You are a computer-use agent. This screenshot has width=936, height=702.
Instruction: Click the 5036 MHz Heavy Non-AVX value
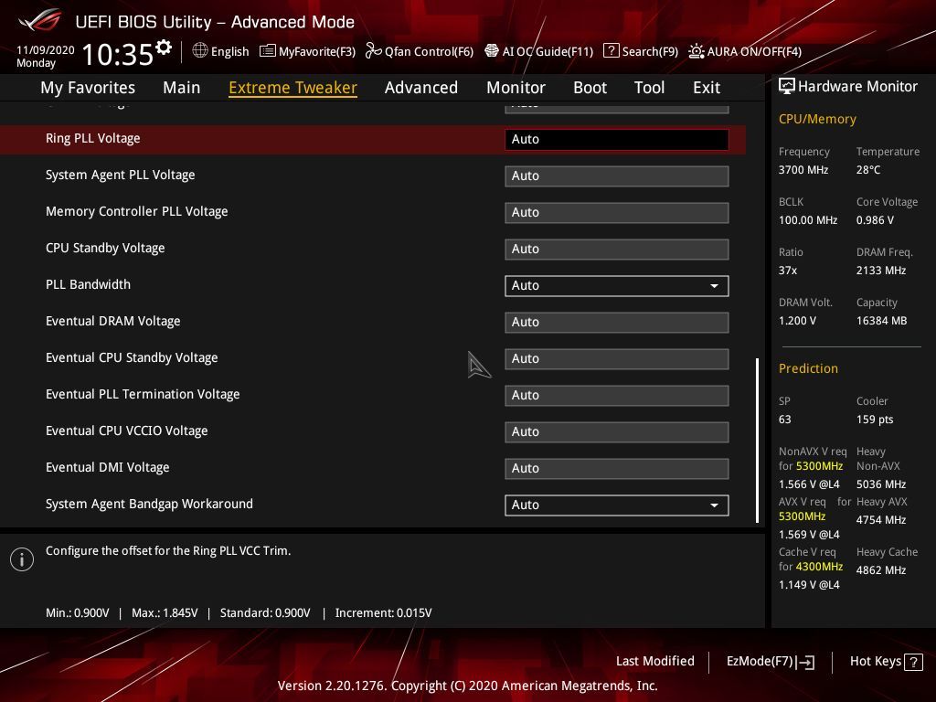pyautogui.click(x=881, y=484)
